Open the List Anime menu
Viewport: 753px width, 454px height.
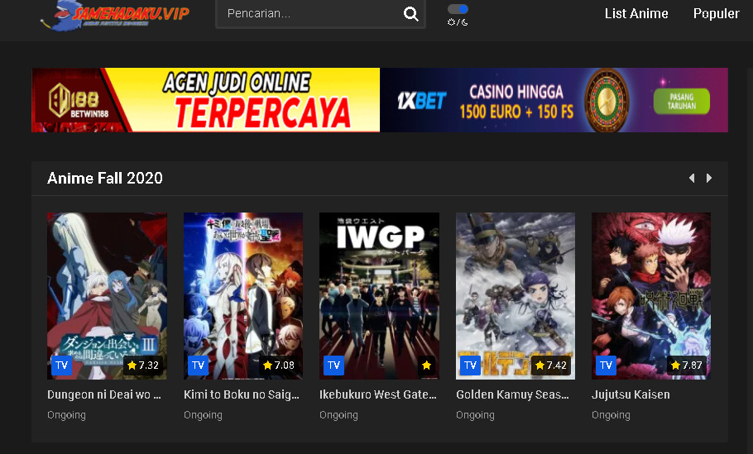point(636,13)
